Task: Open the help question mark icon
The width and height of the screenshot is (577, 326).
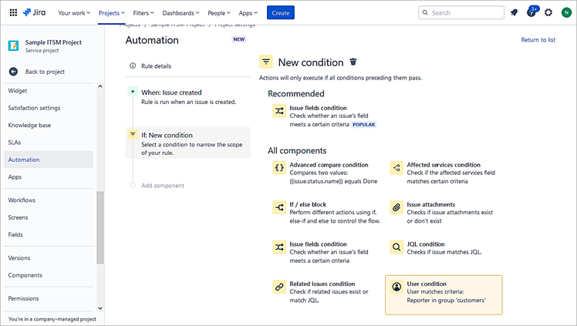Action: coord(531,12)
